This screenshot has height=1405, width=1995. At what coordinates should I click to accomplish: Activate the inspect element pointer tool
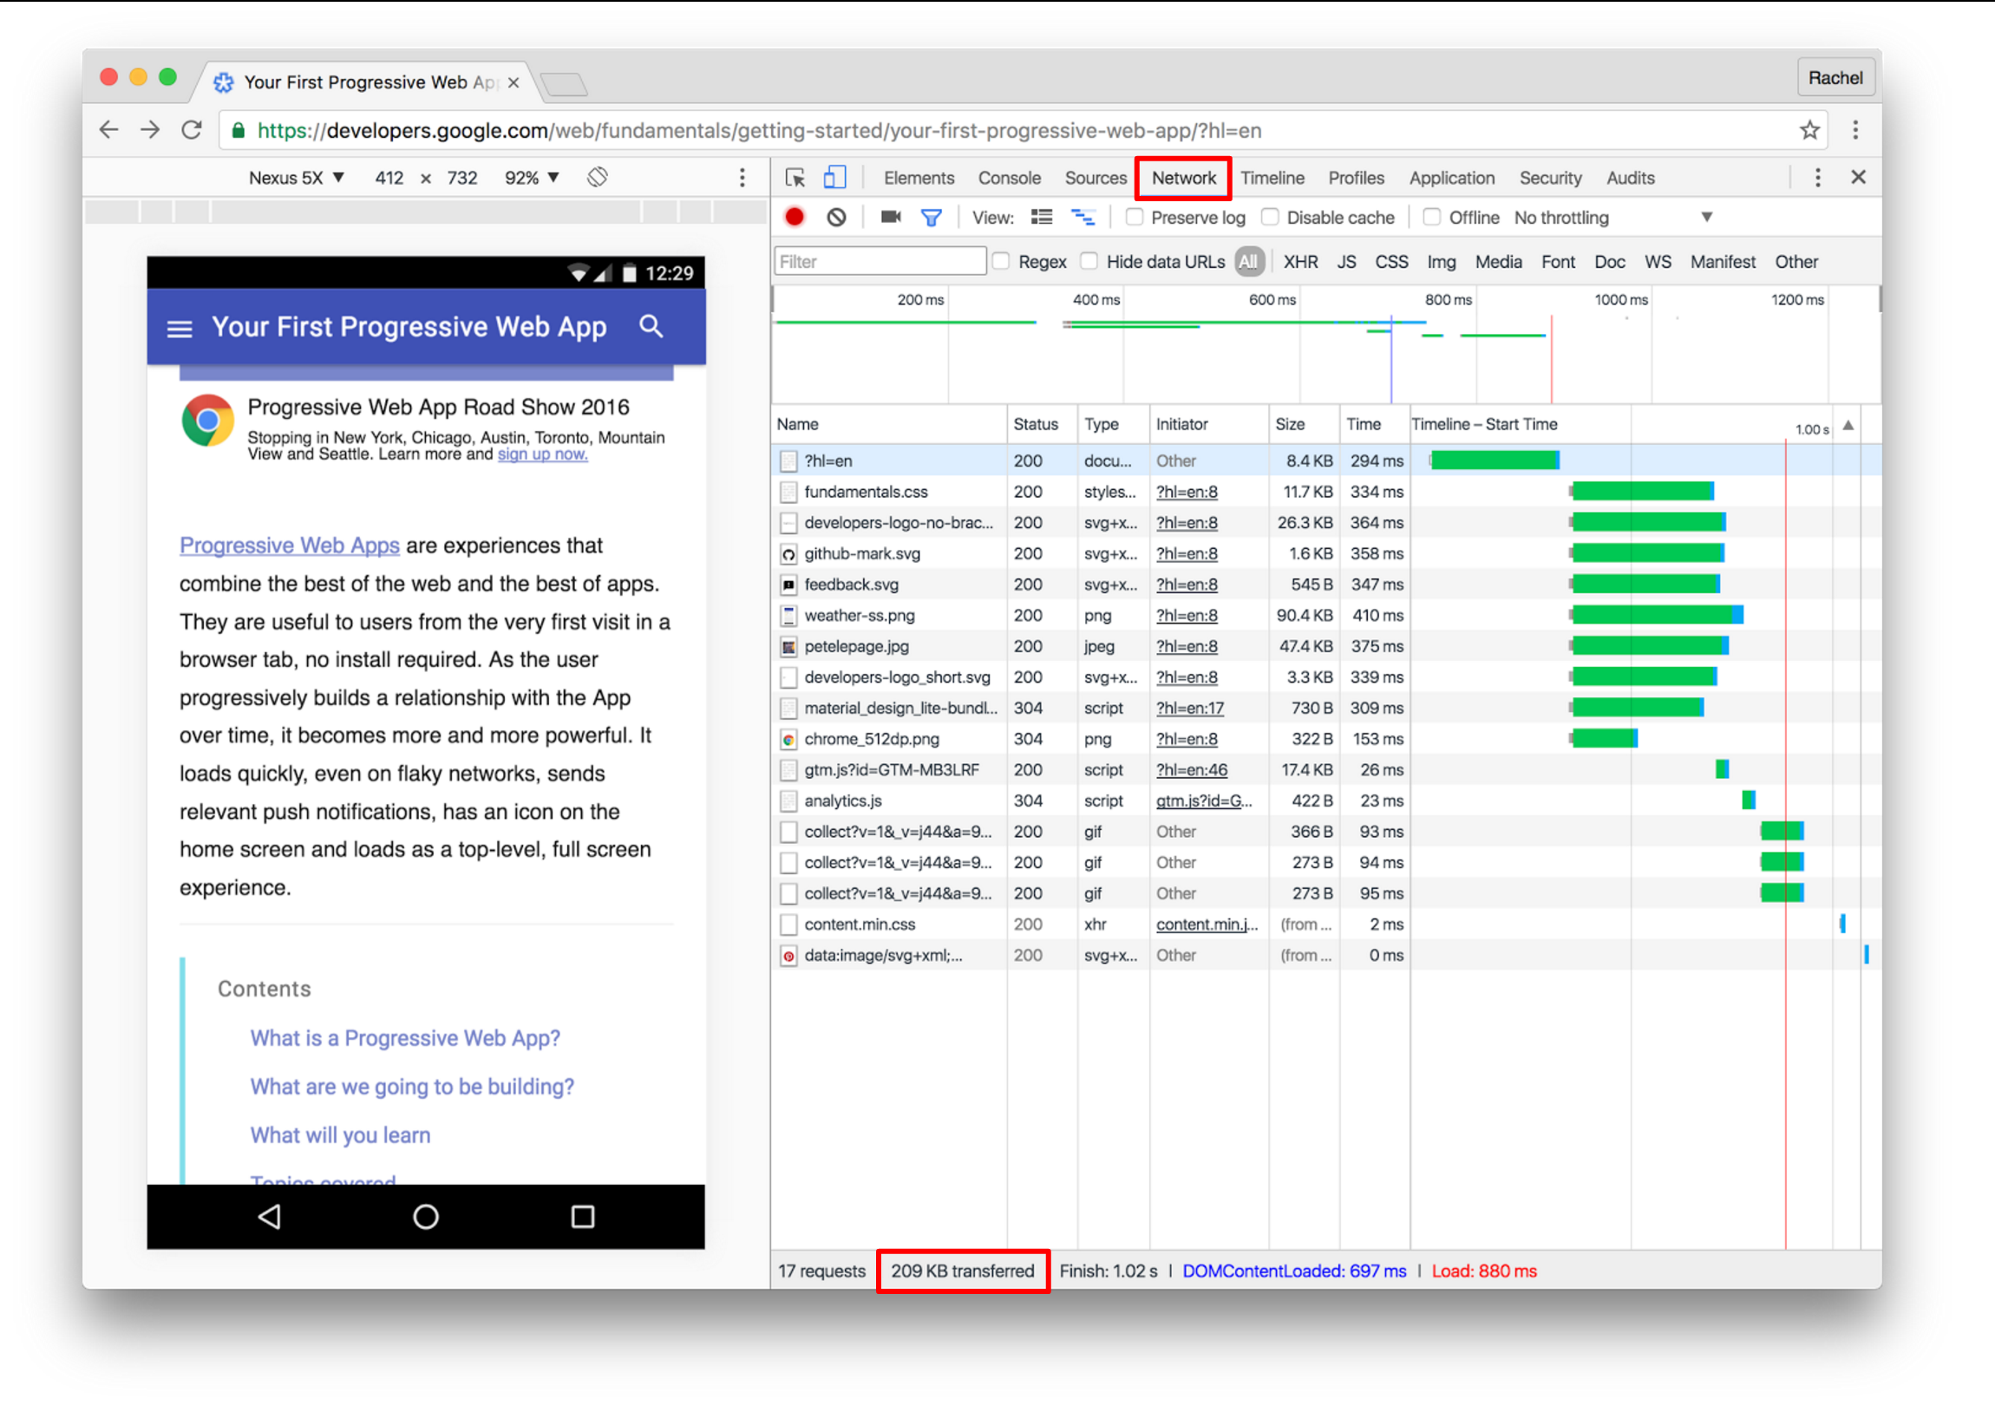point(795,177)
